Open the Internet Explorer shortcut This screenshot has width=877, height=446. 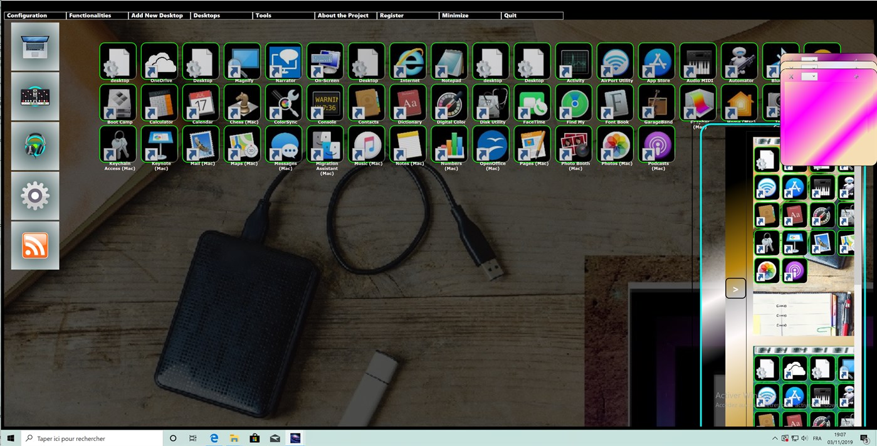(409, 61)
